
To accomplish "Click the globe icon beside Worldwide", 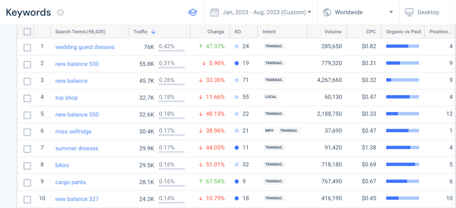I will coord(327,12).
